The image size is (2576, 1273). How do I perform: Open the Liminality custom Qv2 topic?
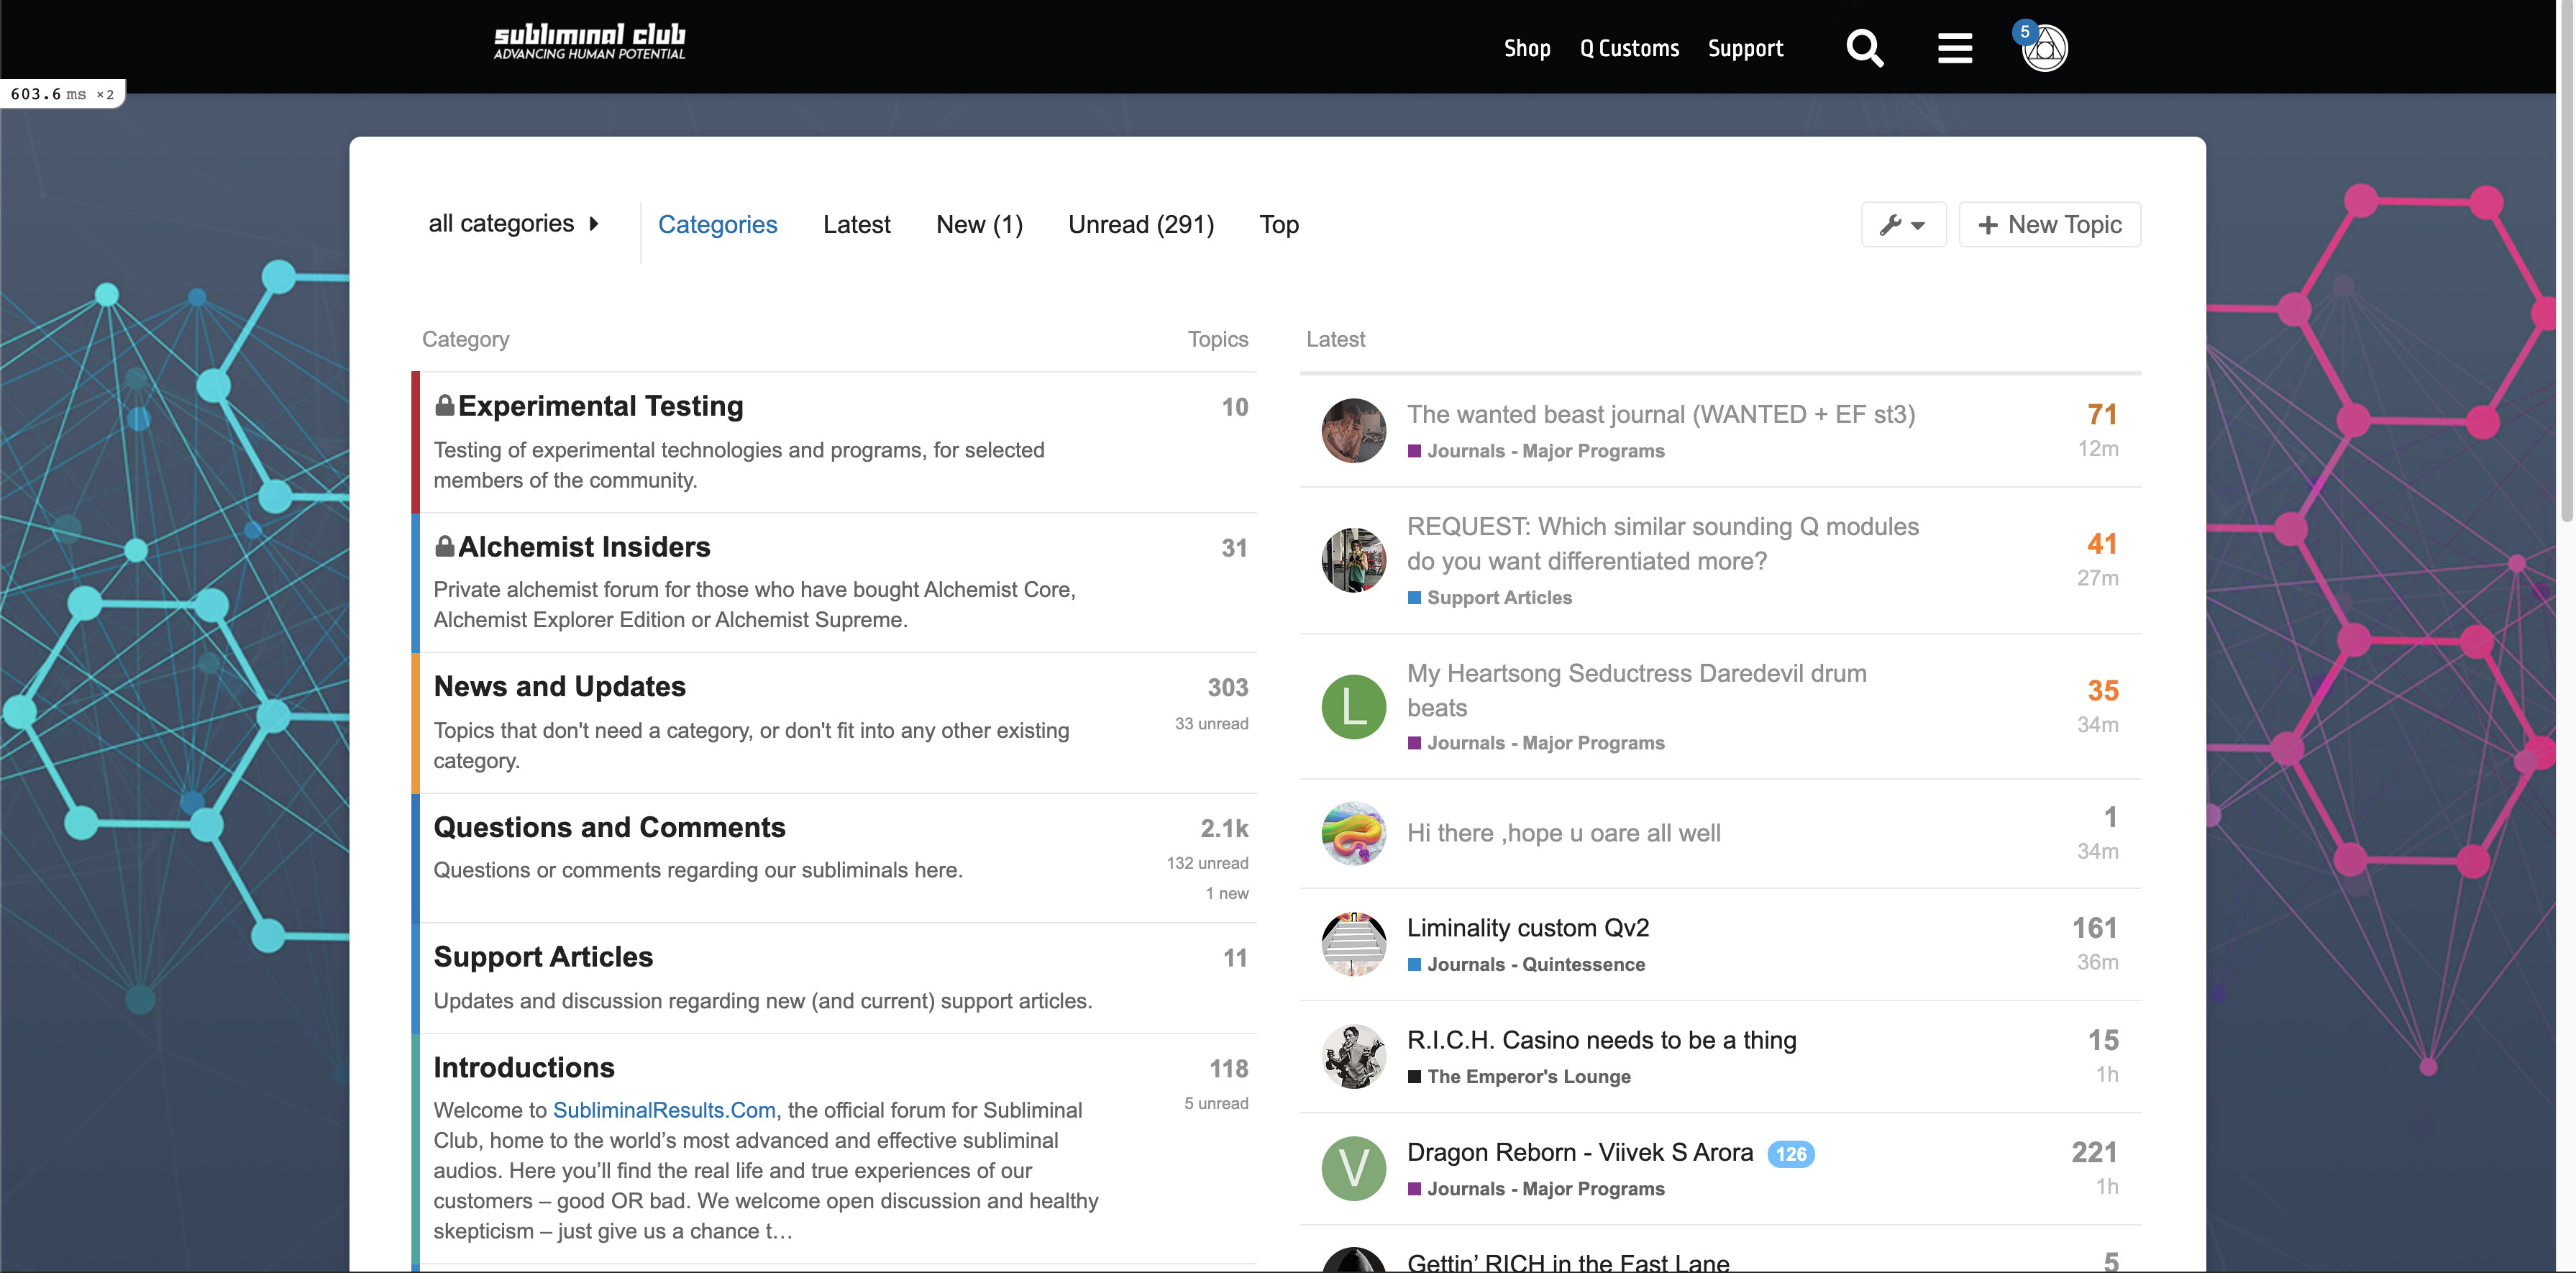click(1528, 928)
